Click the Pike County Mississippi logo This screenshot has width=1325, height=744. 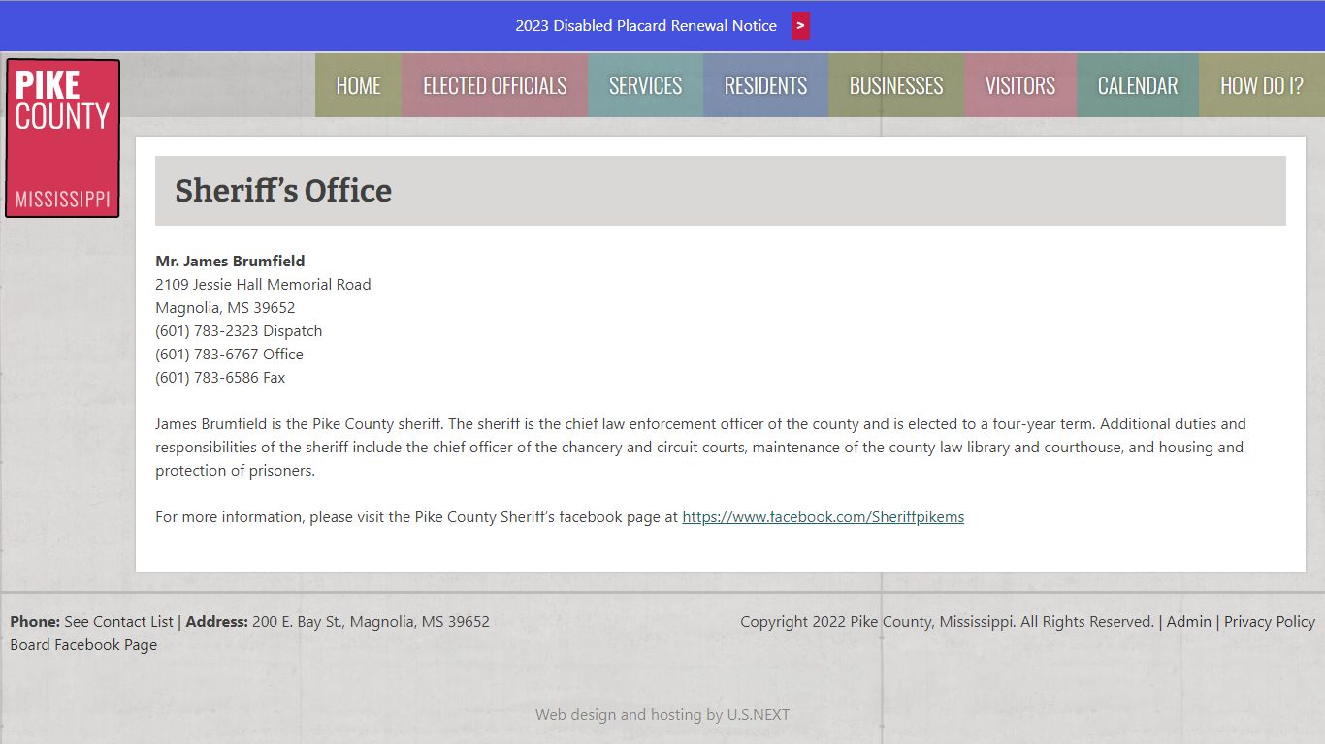63,139
